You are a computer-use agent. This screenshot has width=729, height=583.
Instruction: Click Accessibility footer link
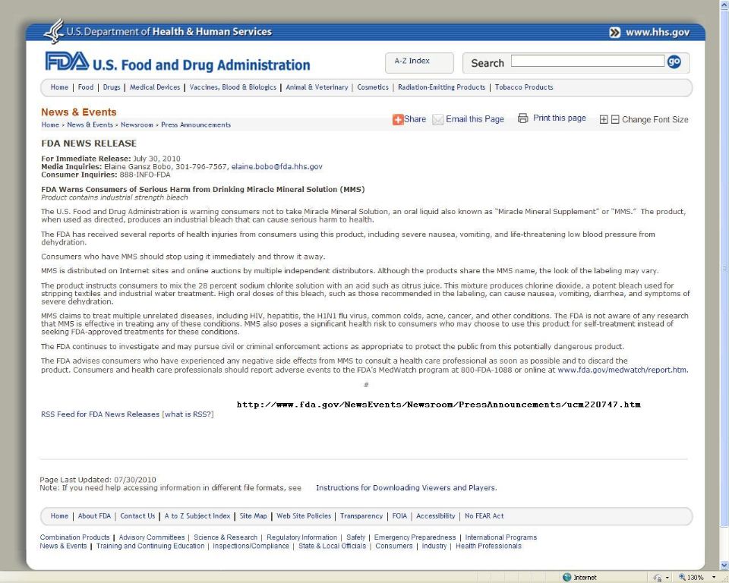[436, 516]
